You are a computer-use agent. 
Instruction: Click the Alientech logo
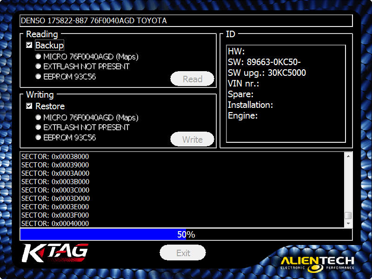click(x=318, y=264)
